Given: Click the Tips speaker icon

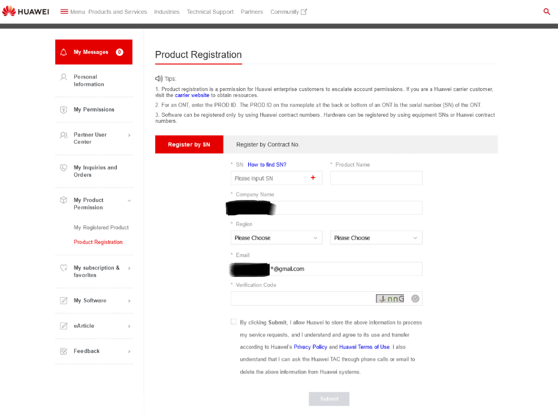Looking at the screenshot, I should (x=159, y=78).
